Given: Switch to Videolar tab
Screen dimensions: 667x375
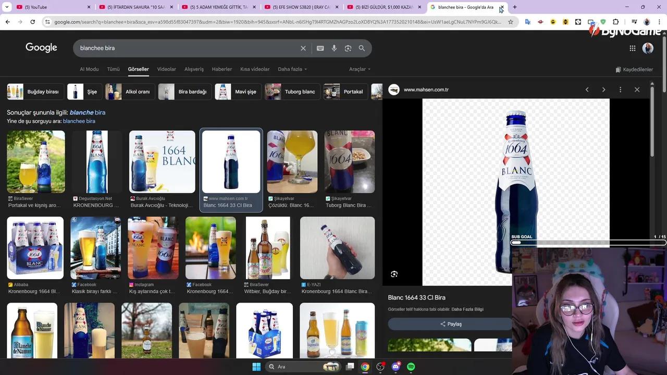Looking at the screenshot, I should coord(167,69).
